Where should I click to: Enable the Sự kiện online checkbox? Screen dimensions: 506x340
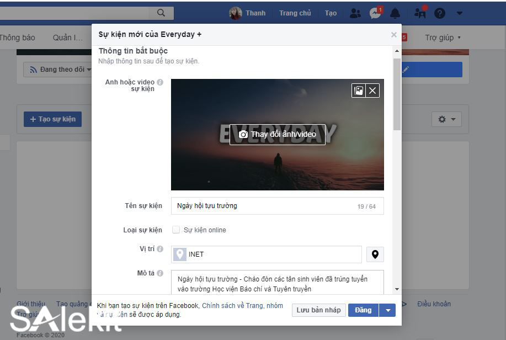(x=176, y=230)
